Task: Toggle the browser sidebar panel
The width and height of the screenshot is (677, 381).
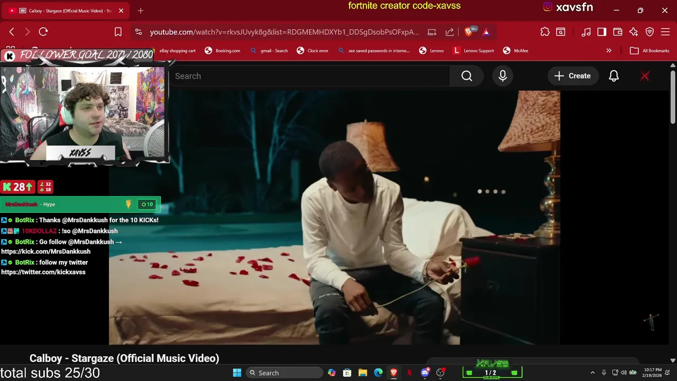Action: pos(601,32)
